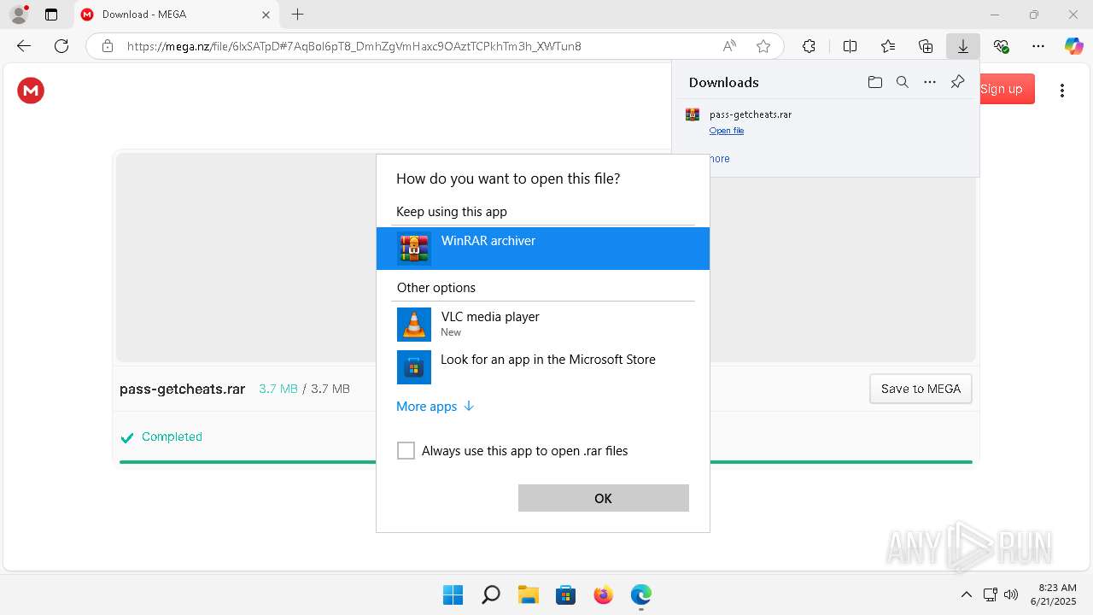Screen dimensions: 1093x615
Task: Open the Favorites list icon
Action: (888, 46)
